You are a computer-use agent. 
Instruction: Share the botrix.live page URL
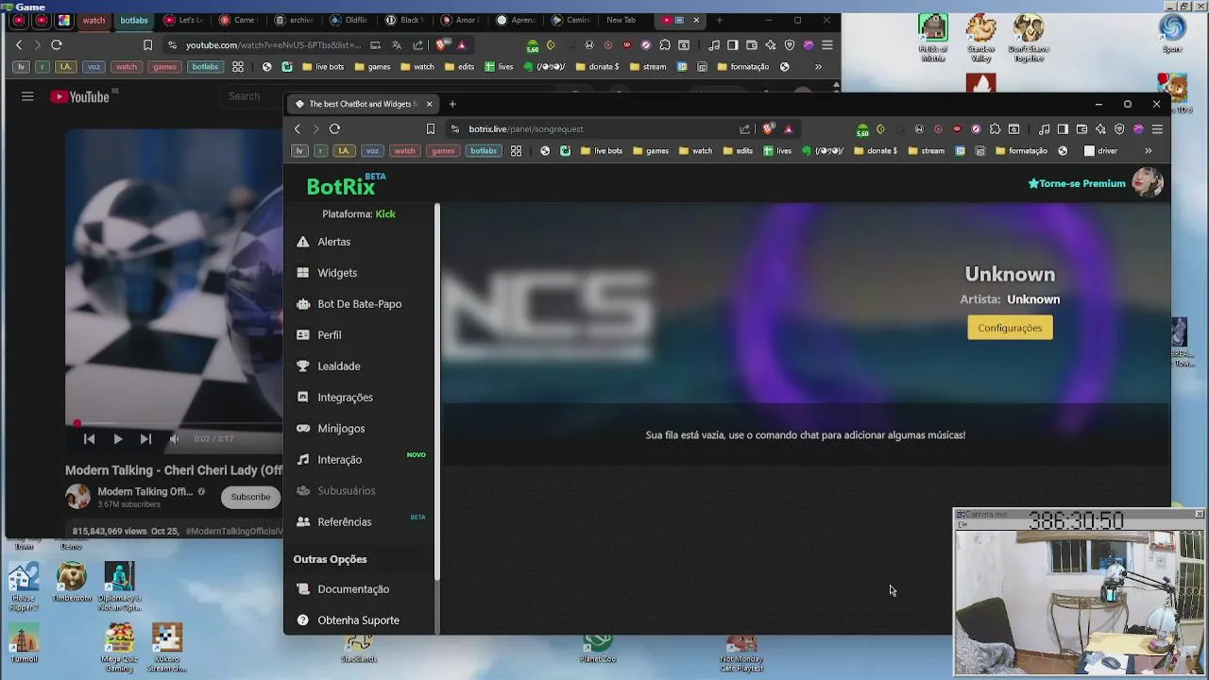[745, 129]
